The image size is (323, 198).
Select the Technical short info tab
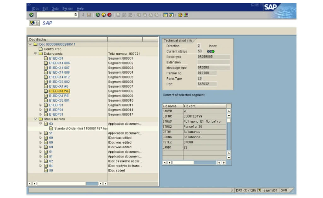tap(178, 41)
